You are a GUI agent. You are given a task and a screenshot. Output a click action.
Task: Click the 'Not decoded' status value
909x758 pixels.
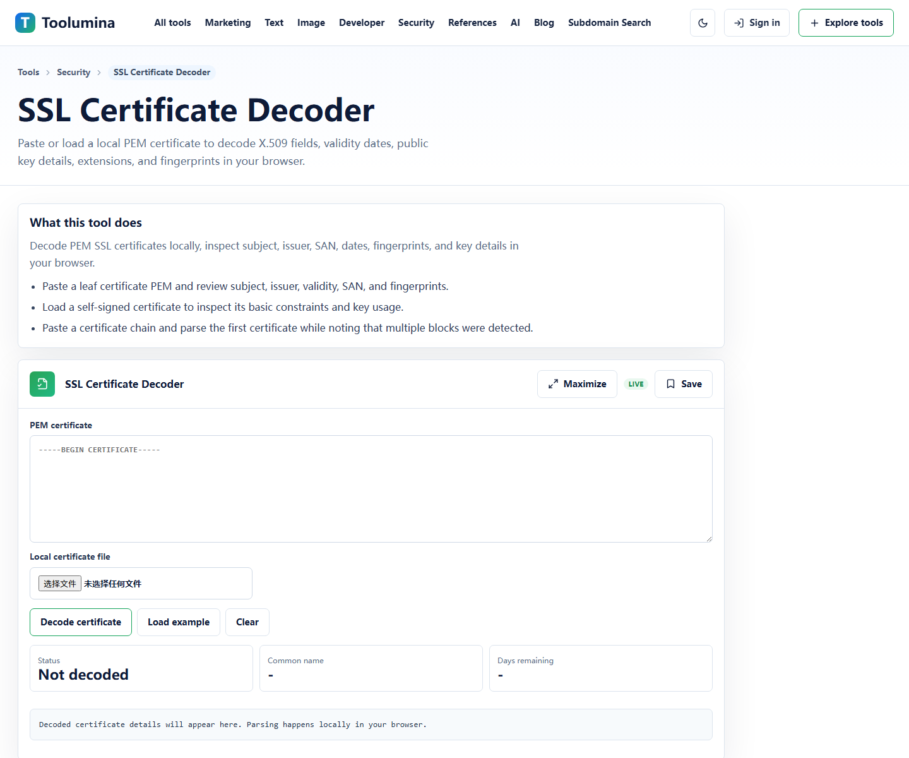83,675
